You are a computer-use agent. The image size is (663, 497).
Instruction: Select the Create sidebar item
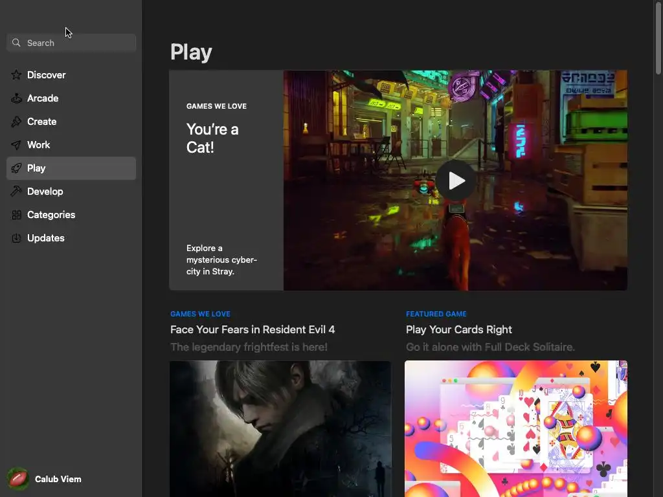pos(71,122)
